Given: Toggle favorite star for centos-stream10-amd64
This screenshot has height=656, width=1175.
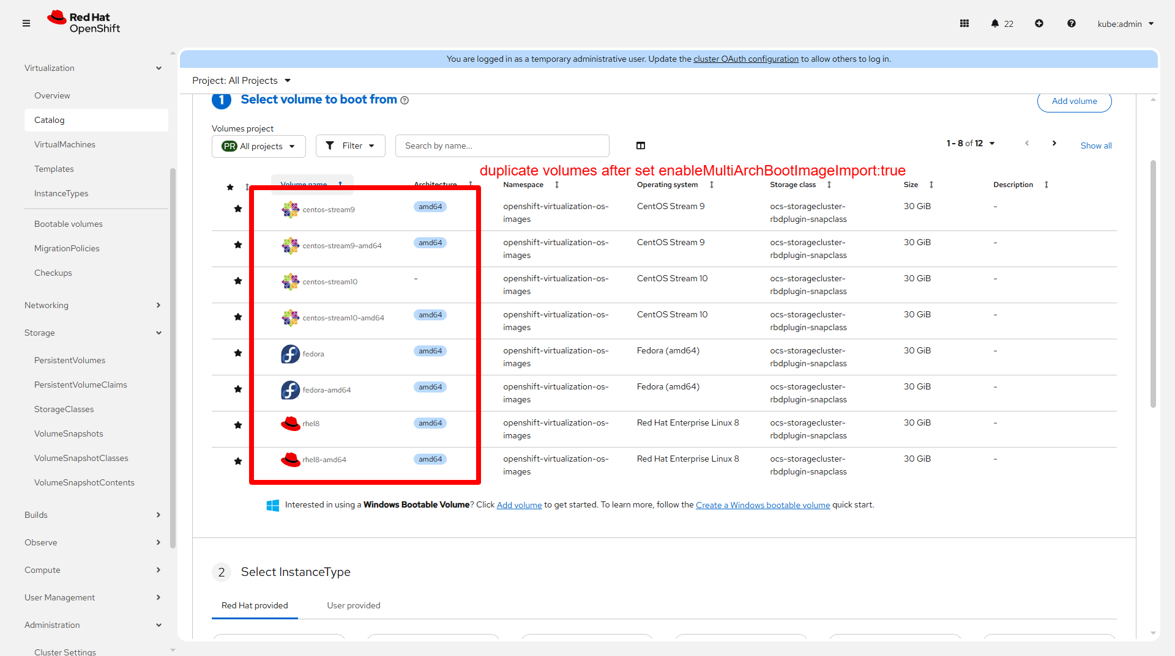Looking at the screenshot, I should pos(238,317).
